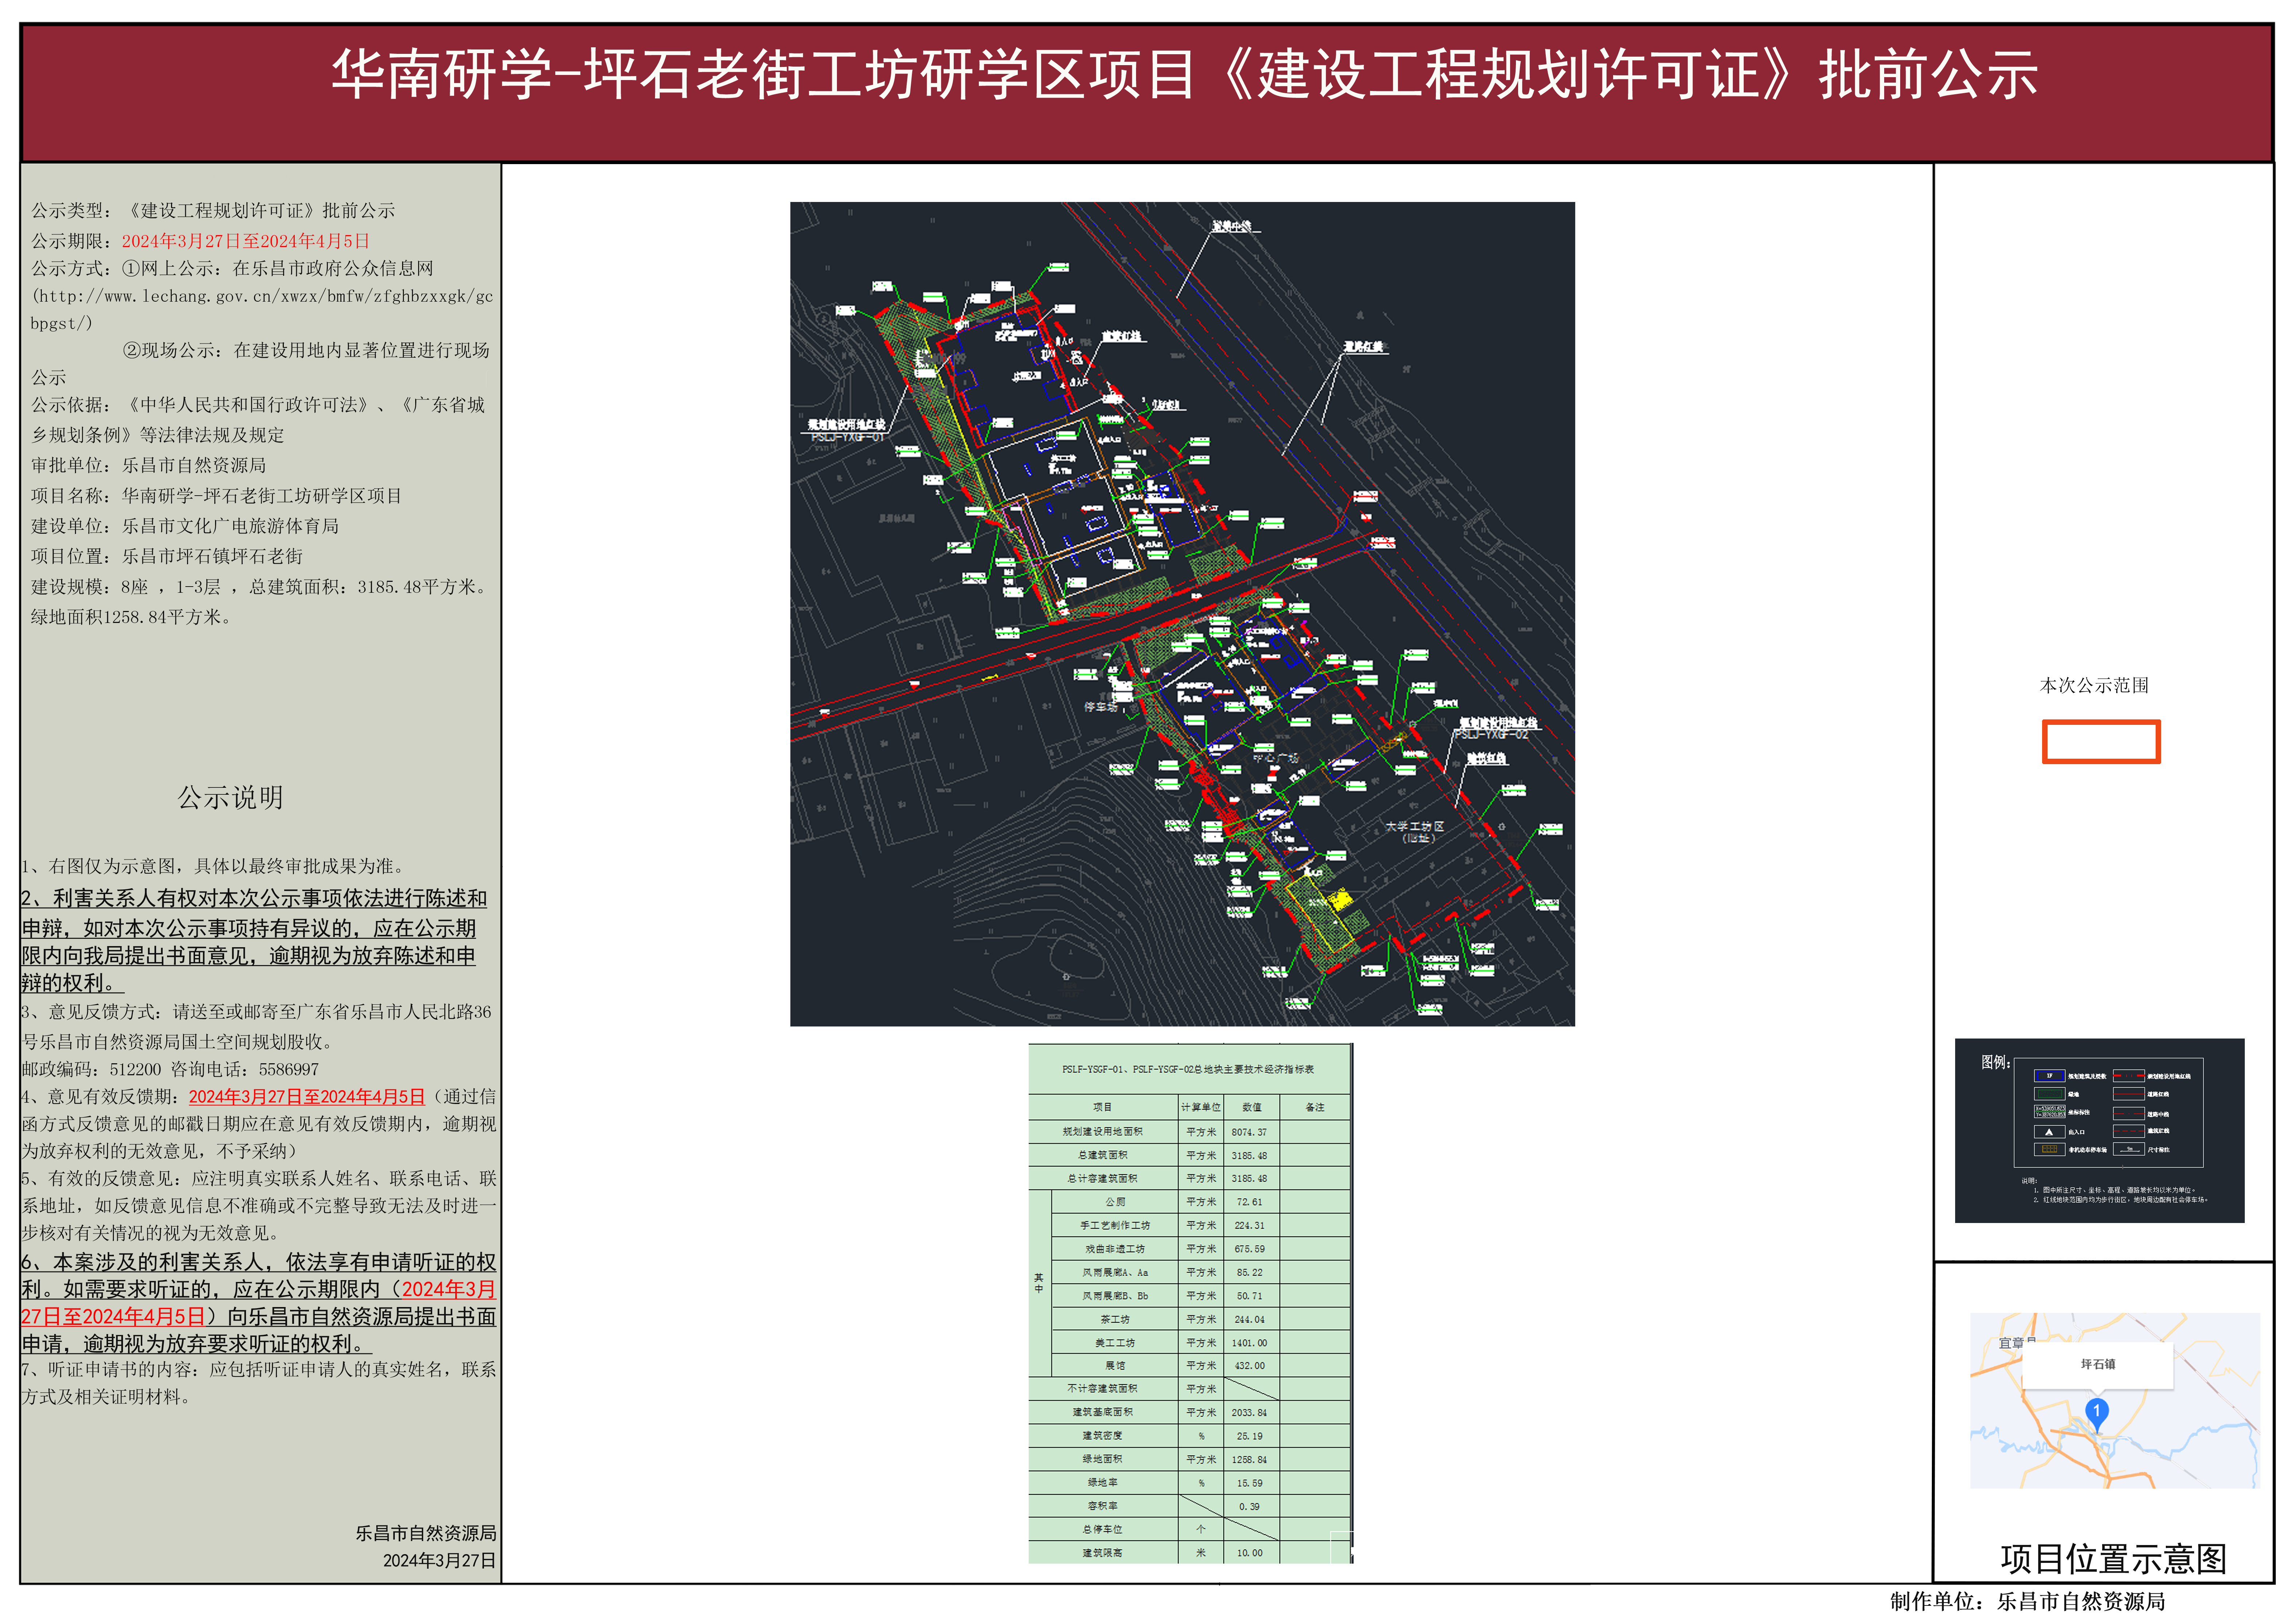The width and height of the screenshot is (2295, 1624).
Task: Click underlined item 2 利害关系人 paragraph
Action: pyautogui.click(x=254, y=940)
